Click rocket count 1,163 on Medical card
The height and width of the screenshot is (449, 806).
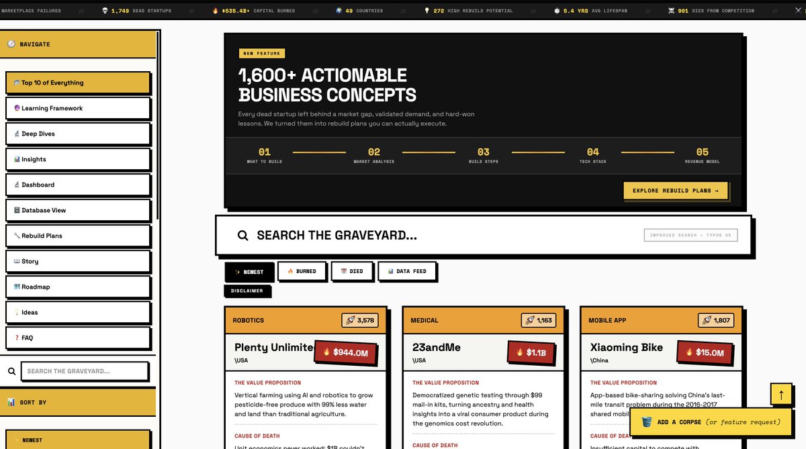pyautogui.click(x=538, y=321)
